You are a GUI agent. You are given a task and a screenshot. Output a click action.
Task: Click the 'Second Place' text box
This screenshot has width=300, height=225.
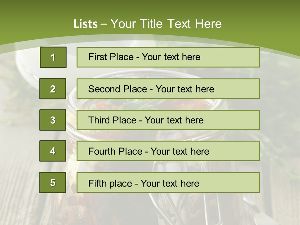(x=168, y=89)
